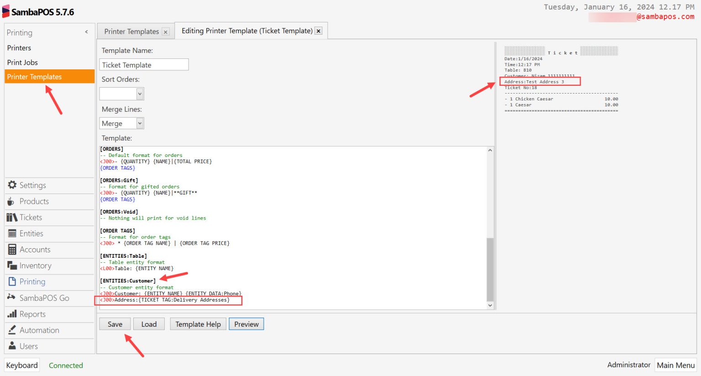Select the Users module icon

11,346
